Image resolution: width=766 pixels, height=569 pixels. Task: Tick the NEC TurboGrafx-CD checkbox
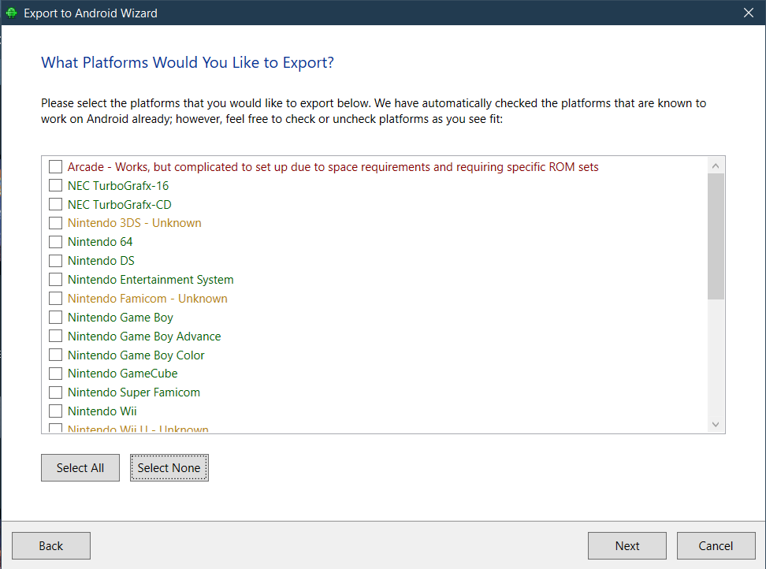(55, 205)
